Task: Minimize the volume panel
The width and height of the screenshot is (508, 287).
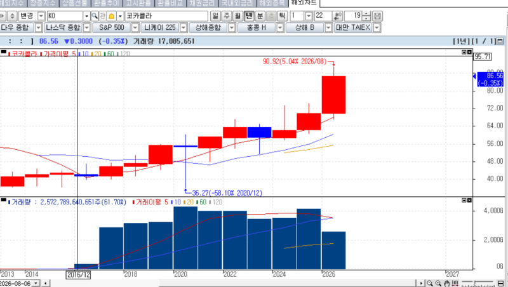Action: pyautogui.click(x=464, y=201)
